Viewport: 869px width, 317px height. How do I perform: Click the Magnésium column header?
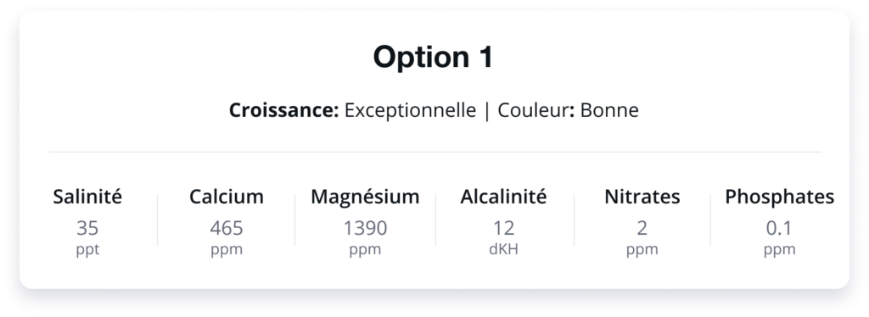(365, 197)
